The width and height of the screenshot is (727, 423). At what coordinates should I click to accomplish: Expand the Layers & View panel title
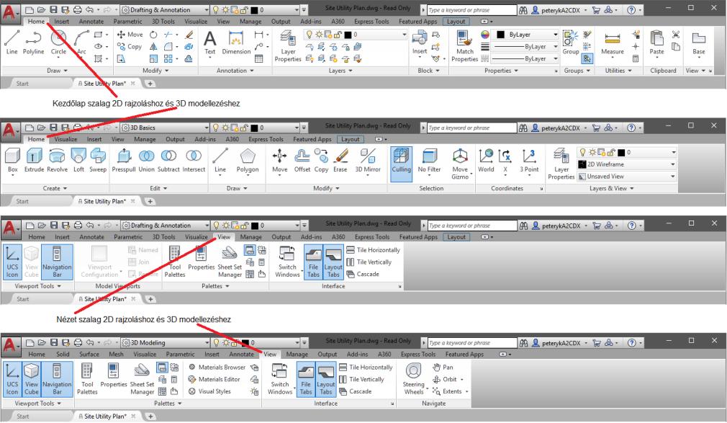click(x=612, y=189)
